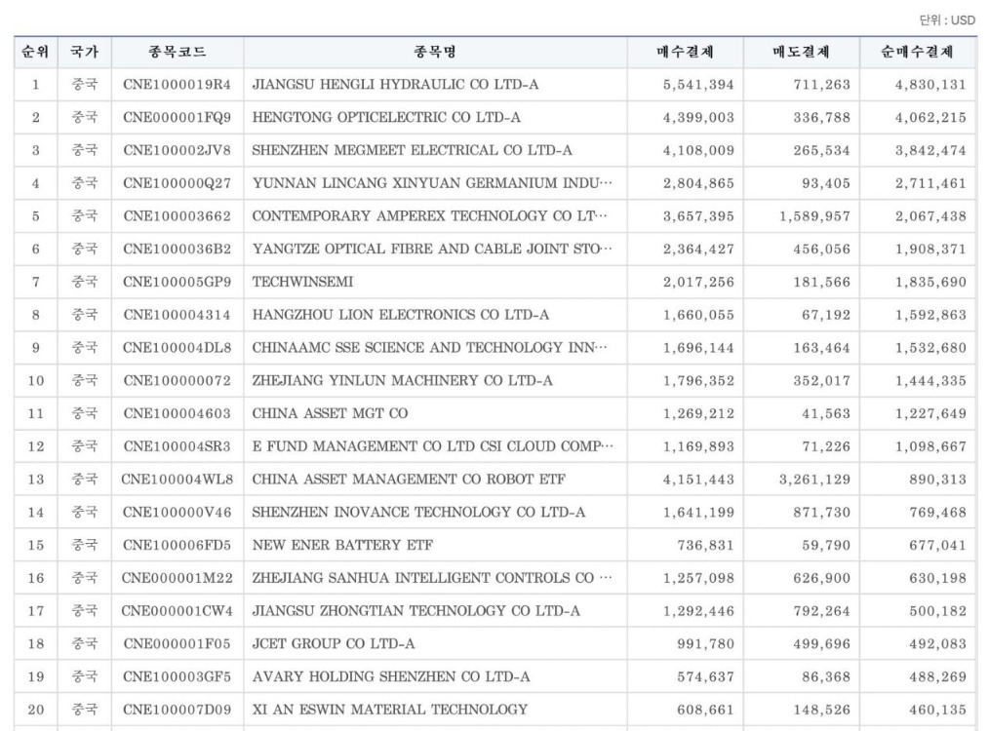
Task: Click stock code CNE100004WL8
Action: click(x=178, y=479)
